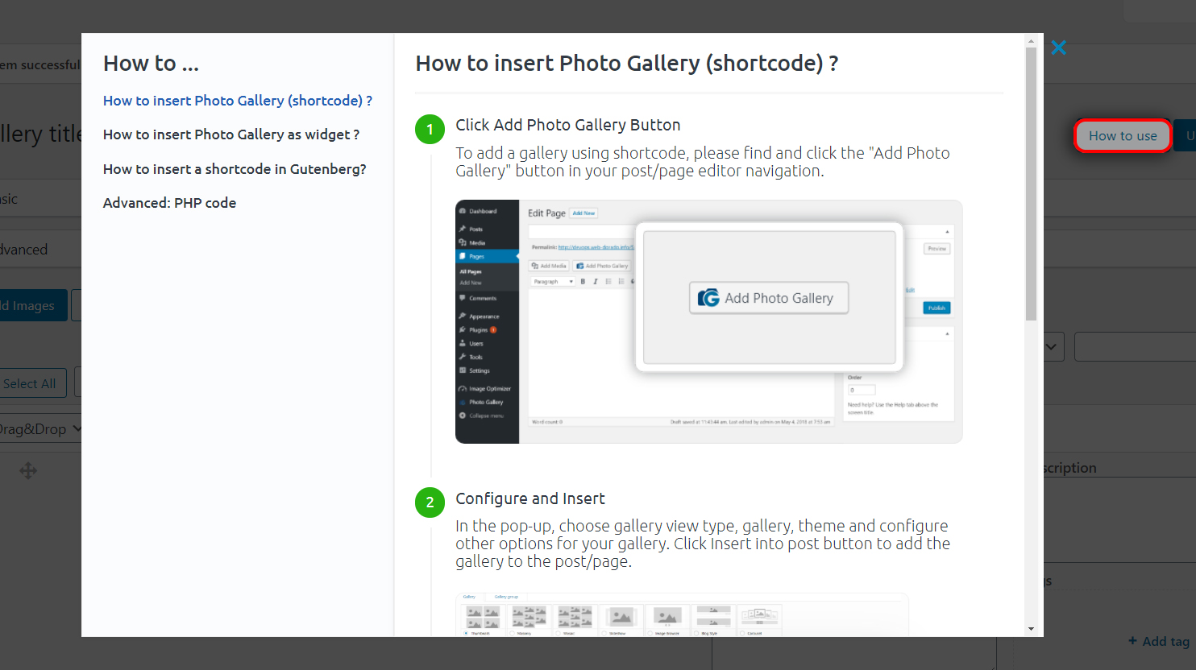Click Add Images button behind modal

coord(32,306)
